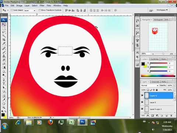Image resolution: width=177 pixels, height=133 pixels.
Task: Click align right edges icon
Action: pos(84,10)
